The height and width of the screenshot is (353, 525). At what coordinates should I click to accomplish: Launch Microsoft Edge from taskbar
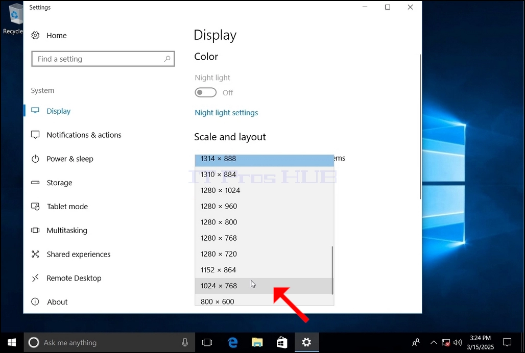tap(232, 342)
